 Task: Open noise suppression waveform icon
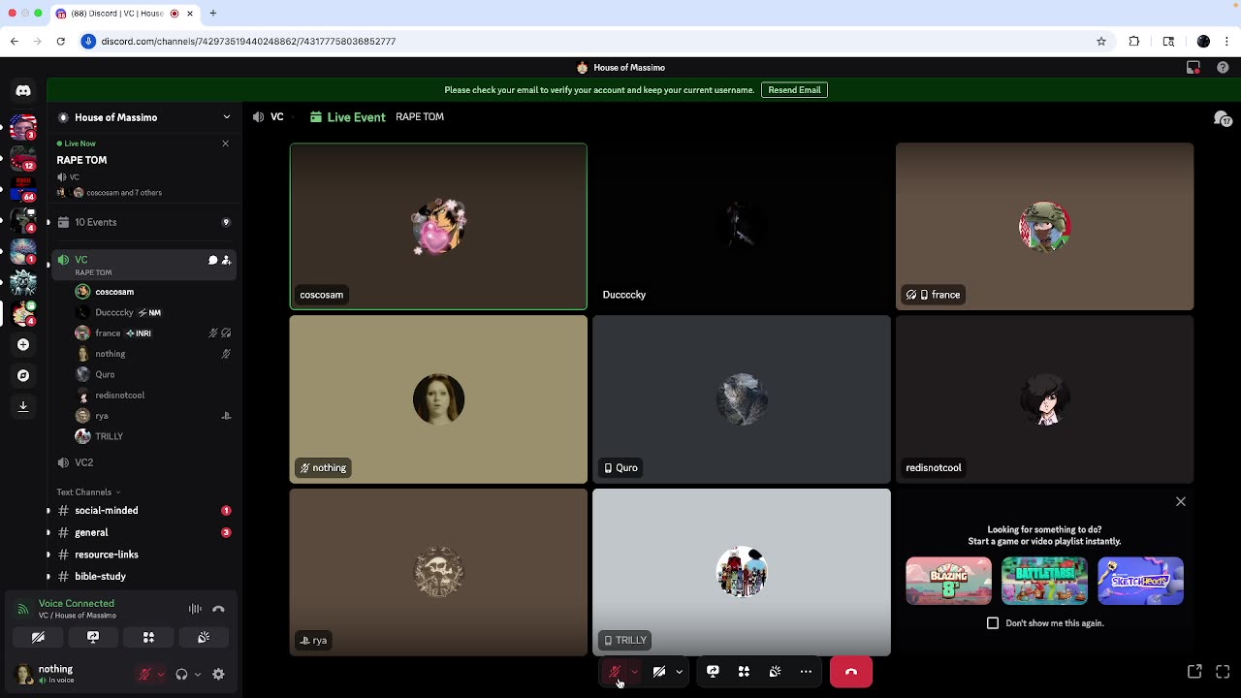195,609
